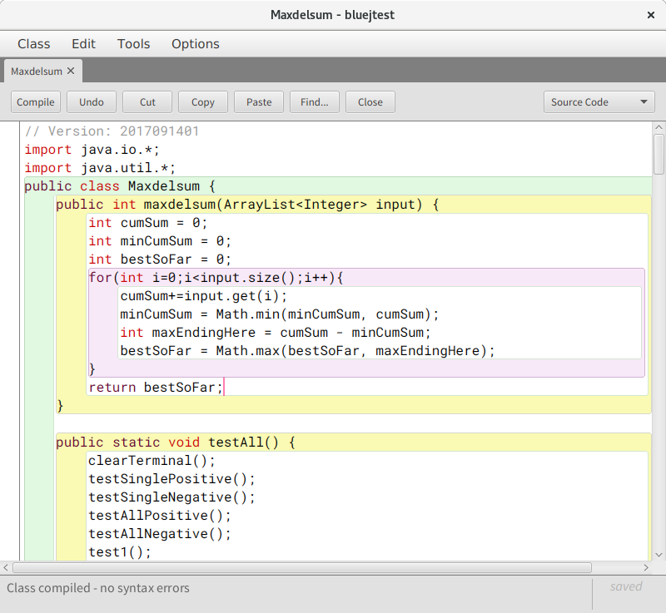
Task: Close the editor window with the title bar X
Action: (x=651, y=15)
